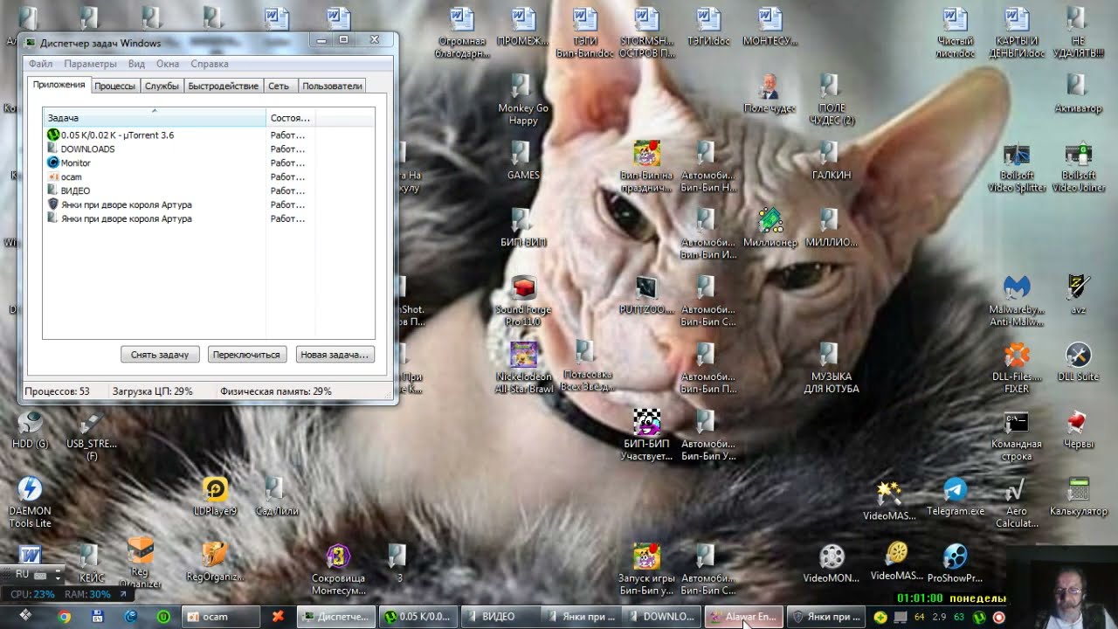Open the ocam taskbar button
The width and height of the screenshot is (1118, 629).
[220, 617]
